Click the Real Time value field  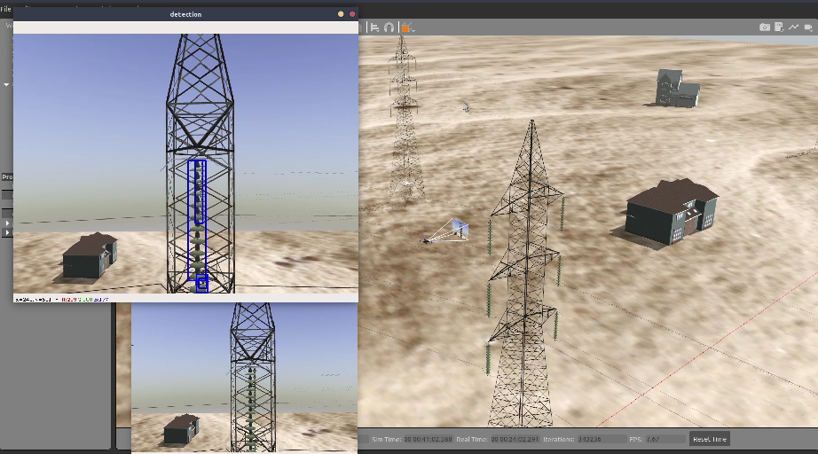pos(514,439)
